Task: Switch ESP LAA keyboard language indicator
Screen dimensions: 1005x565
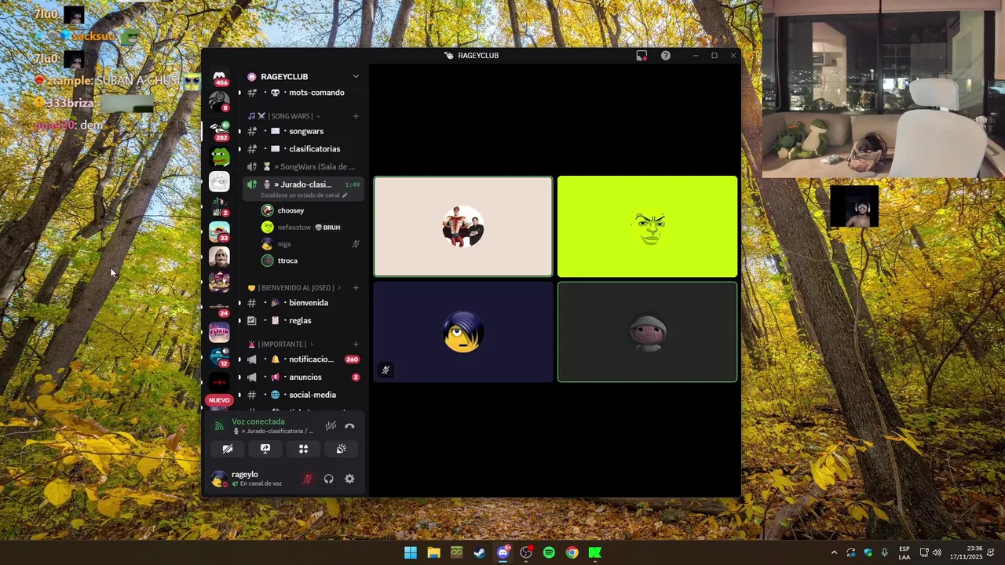Action: point(904,552)
